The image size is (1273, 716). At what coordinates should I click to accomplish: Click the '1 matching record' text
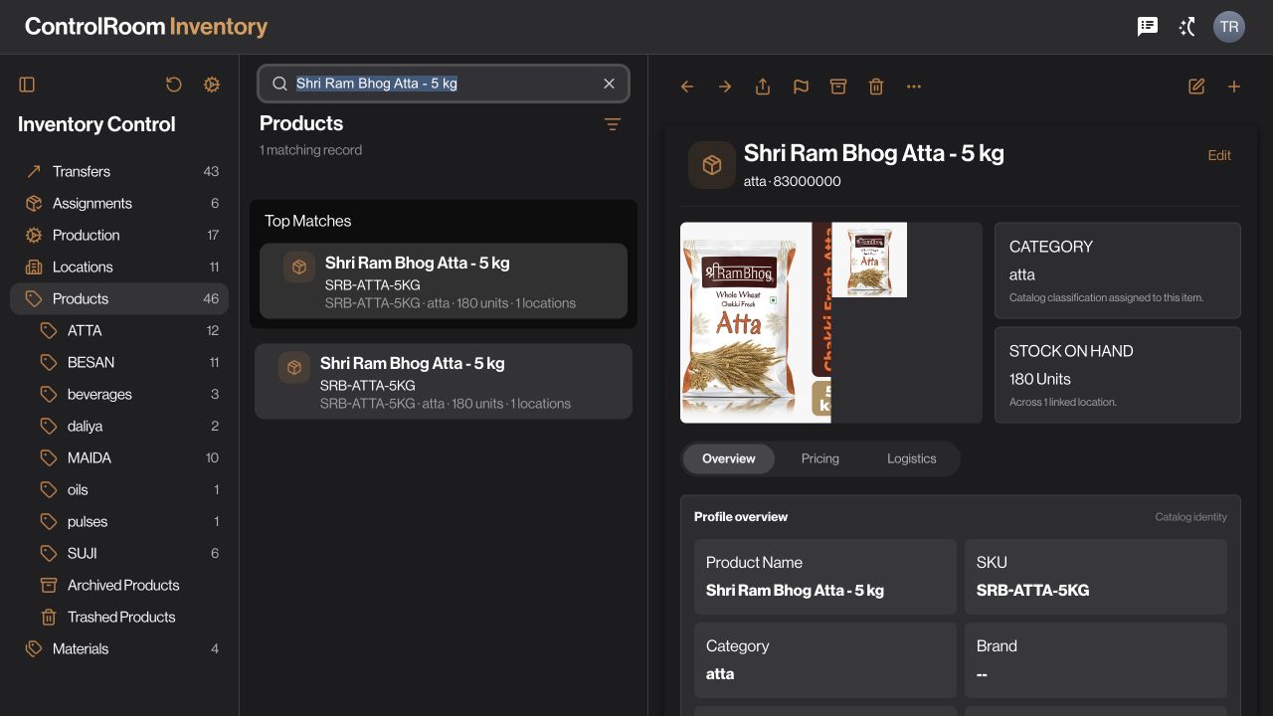(310, 150)
